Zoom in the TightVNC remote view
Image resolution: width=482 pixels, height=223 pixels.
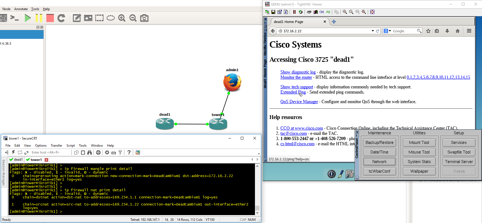point(345,12)
